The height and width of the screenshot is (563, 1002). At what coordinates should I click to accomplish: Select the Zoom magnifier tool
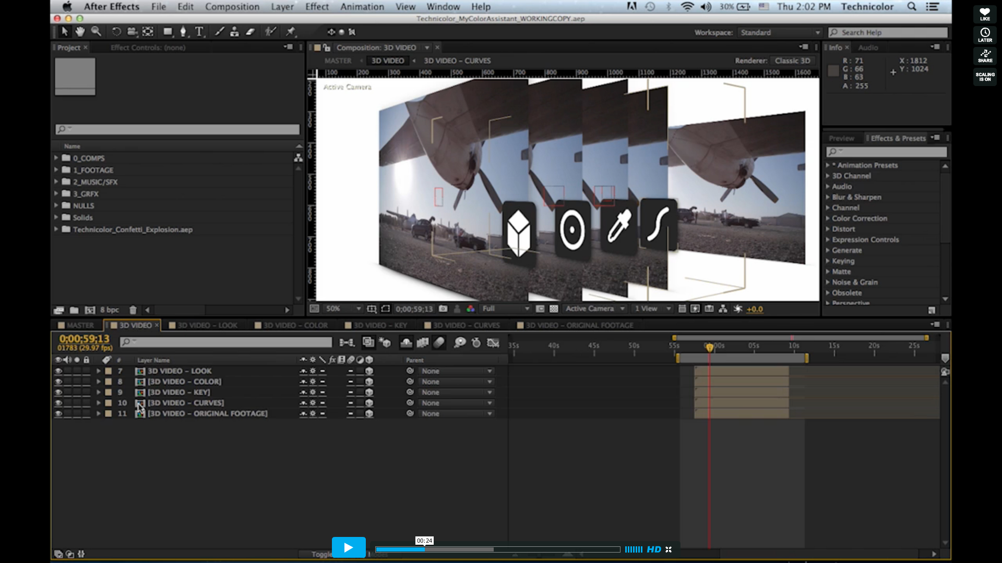point(96,32)
